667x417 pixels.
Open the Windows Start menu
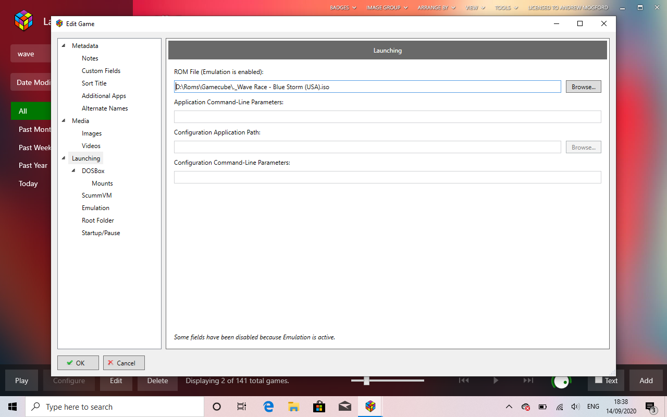pyautogui.click(x=13, y=407)
